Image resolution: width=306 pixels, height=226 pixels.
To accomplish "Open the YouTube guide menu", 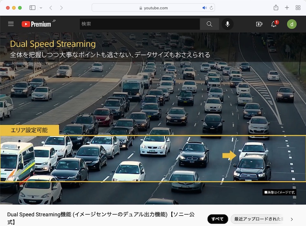I will tap(11, 24).
